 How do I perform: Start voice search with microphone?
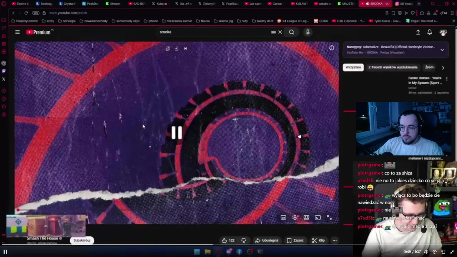coord(308,32)
